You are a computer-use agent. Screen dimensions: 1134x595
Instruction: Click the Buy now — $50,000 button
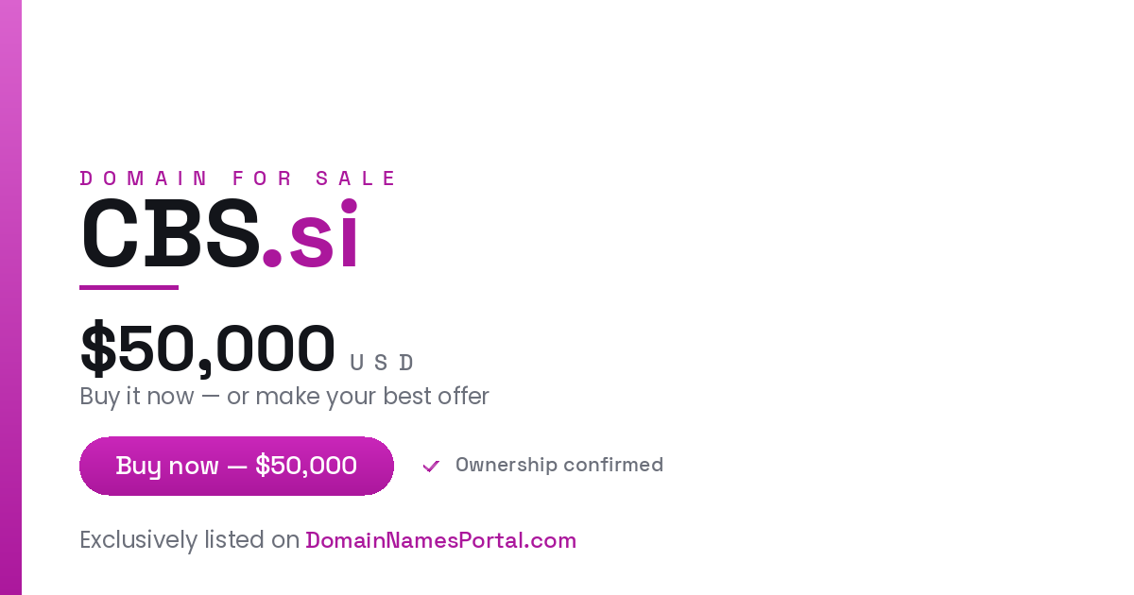(236, 466)
